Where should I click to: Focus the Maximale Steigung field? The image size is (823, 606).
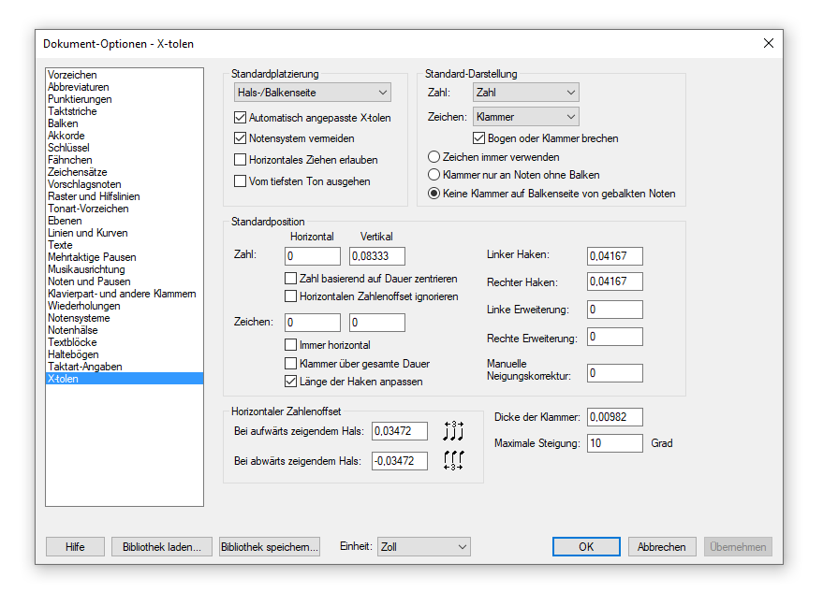614,443
